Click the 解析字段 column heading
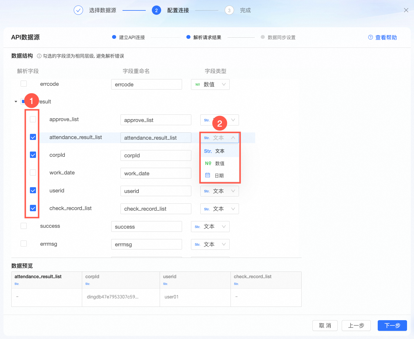 pyautogui.click(x=28, y=71)
